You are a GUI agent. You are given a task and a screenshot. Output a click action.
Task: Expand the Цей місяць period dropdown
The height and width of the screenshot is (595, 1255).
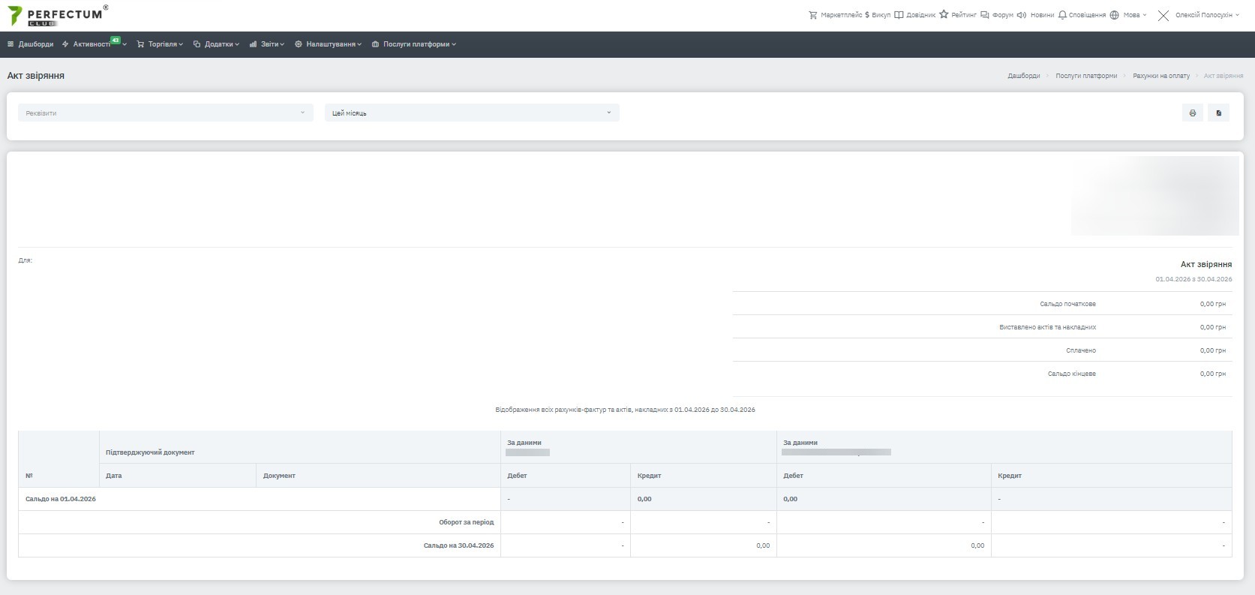[x=472, y=113]
